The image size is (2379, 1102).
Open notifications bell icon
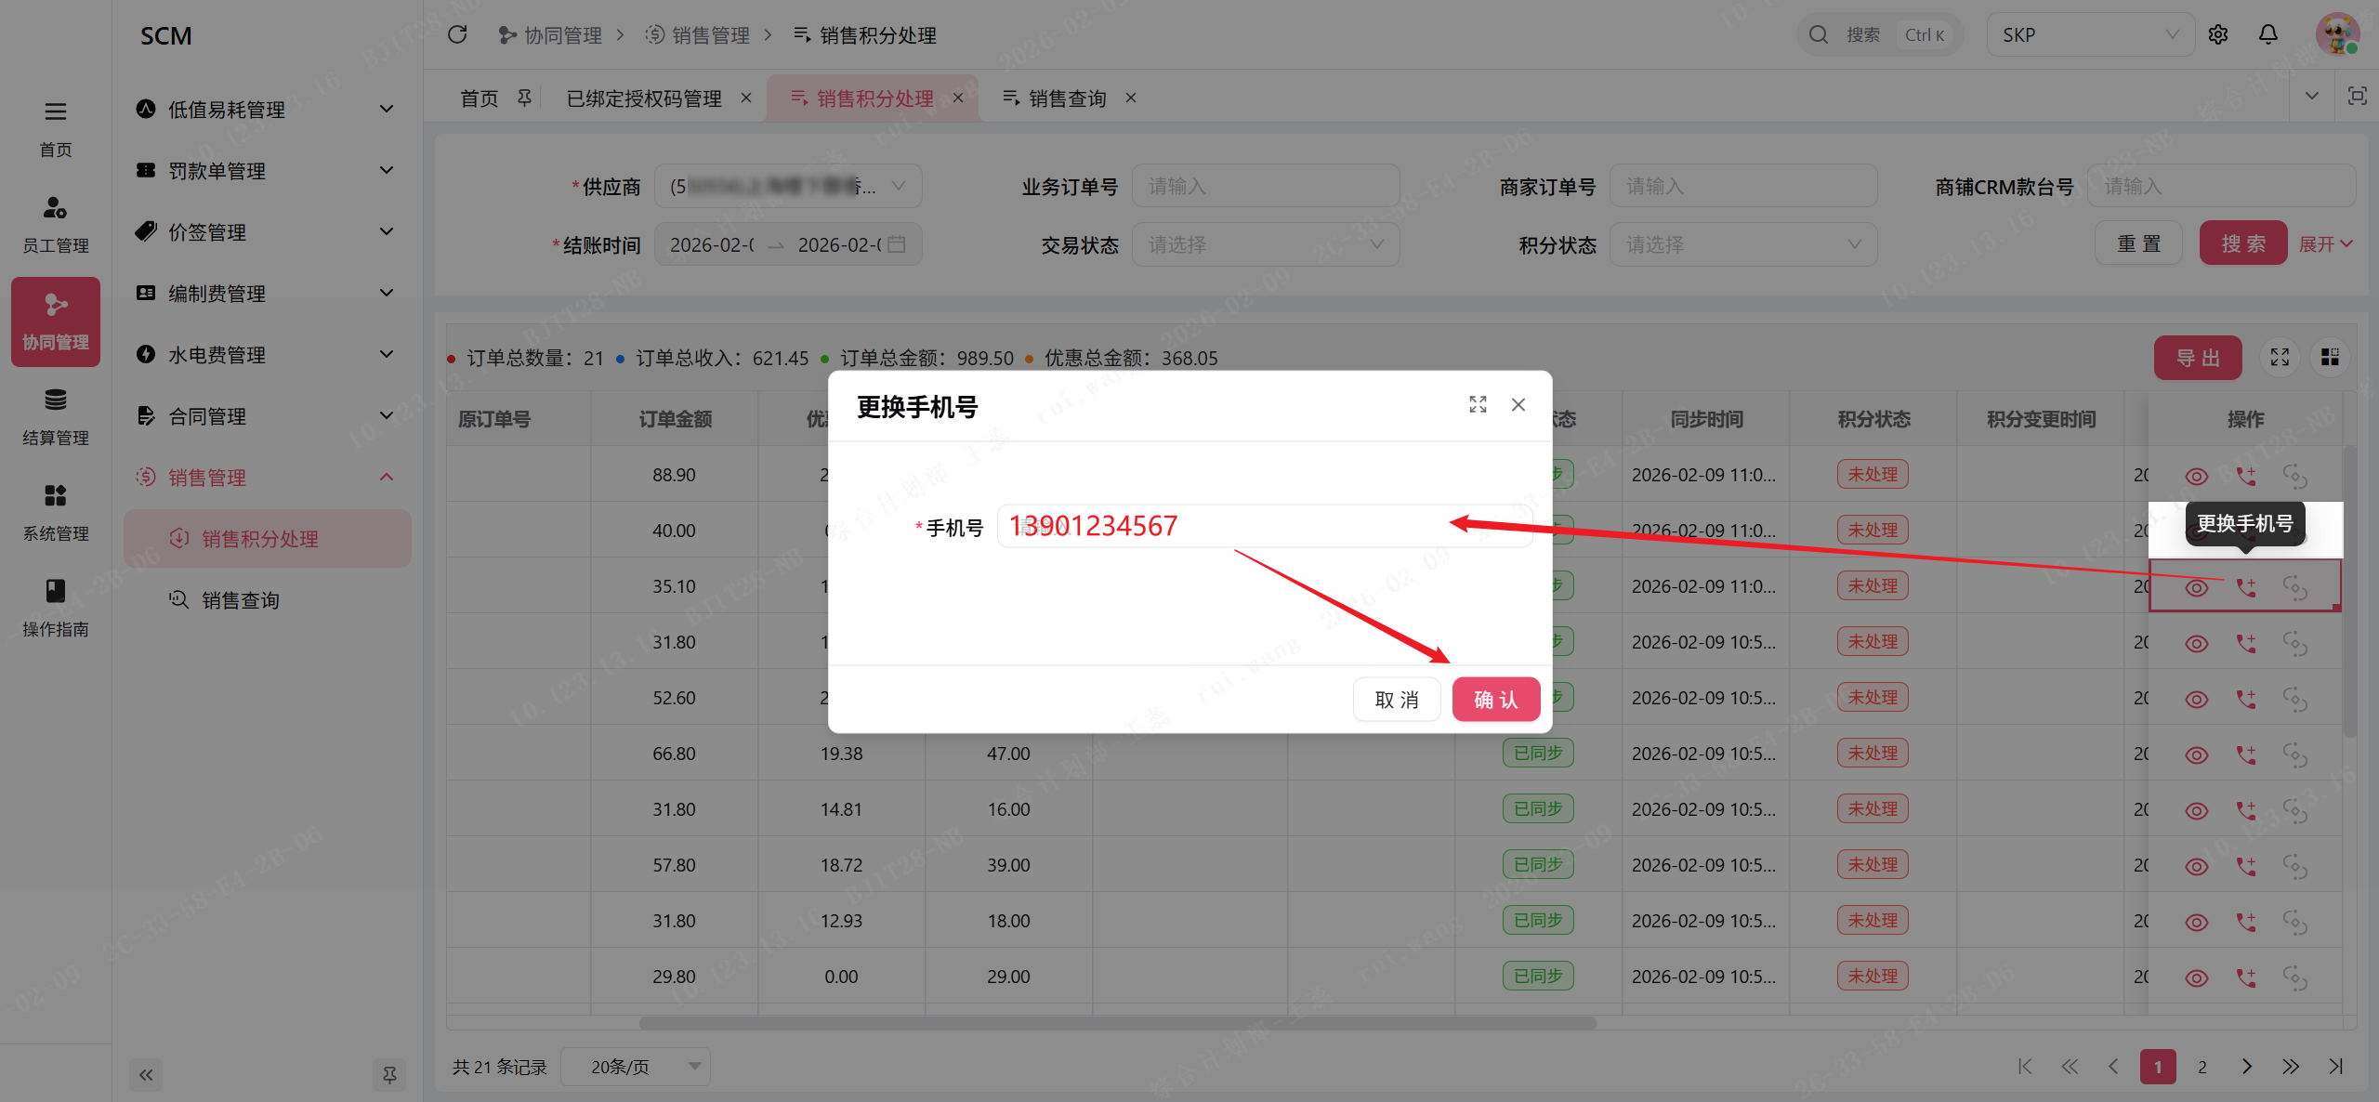2267,34
